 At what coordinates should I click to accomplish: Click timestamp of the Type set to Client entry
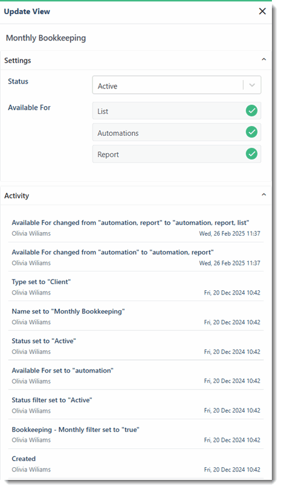[x=232, y=293]
